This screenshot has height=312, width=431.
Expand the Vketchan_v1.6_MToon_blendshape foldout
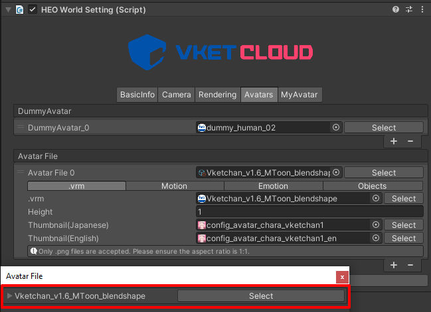[9, 295]
